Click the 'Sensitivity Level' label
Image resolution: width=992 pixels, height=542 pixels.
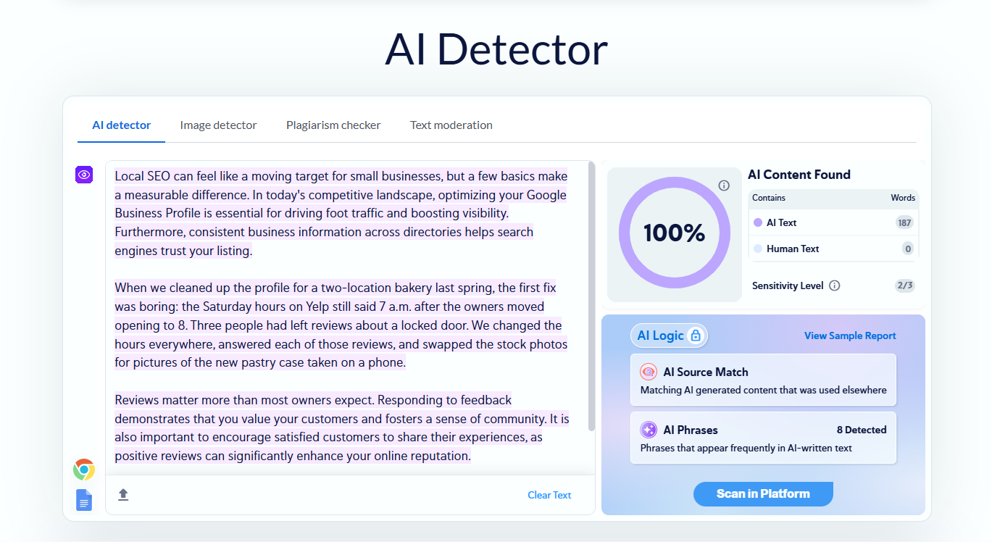pyautogui.click(x=788, y=285)
